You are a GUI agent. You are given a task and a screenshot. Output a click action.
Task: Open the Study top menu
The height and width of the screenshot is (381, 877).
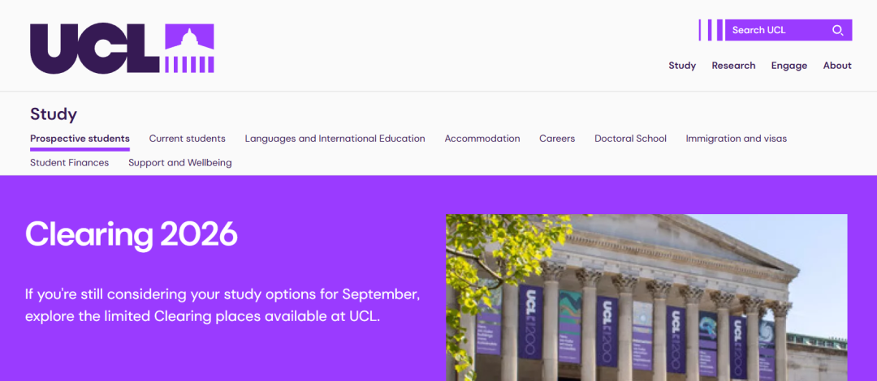click(x=682, y=66)
